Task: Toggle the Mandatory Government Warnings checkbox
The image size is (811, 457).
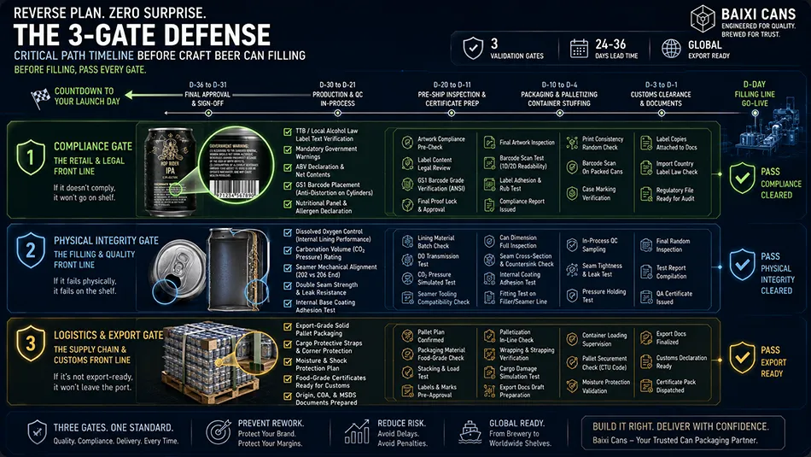Action: (x=288, y=150)
